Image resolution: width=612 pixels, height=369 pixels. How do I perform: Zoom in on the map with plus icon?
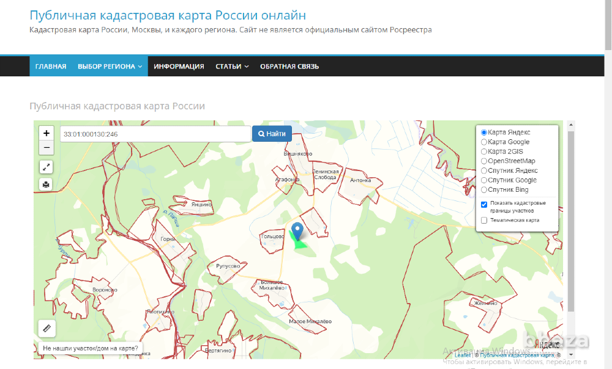coord(47,133)
